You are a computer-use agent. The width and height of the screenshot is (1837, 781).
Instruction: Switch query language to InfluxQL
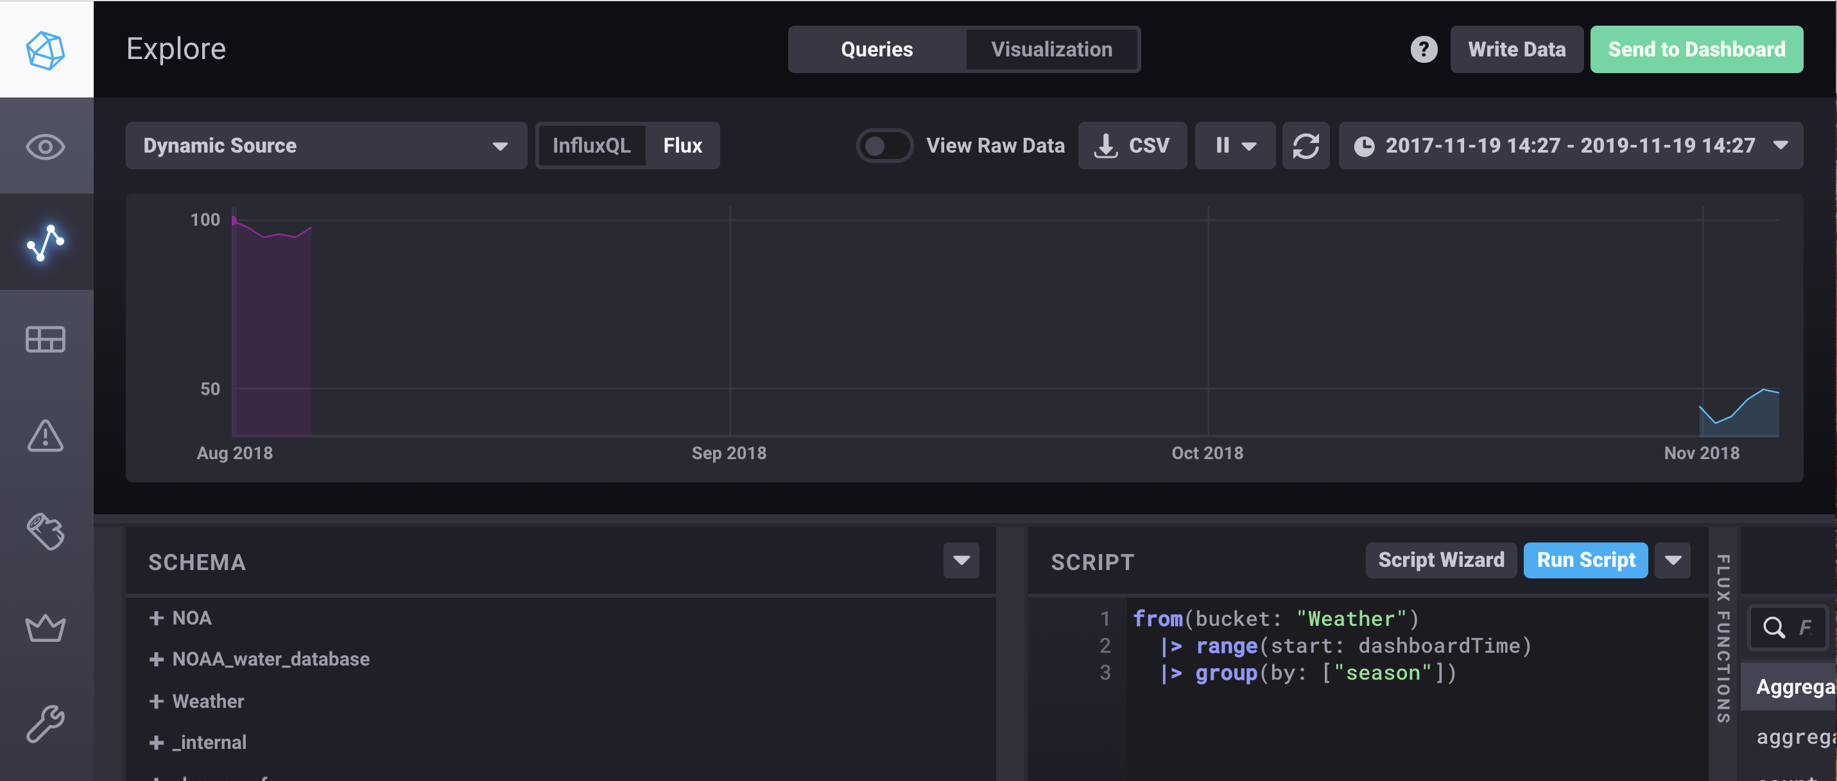click(x=592, y=146)
